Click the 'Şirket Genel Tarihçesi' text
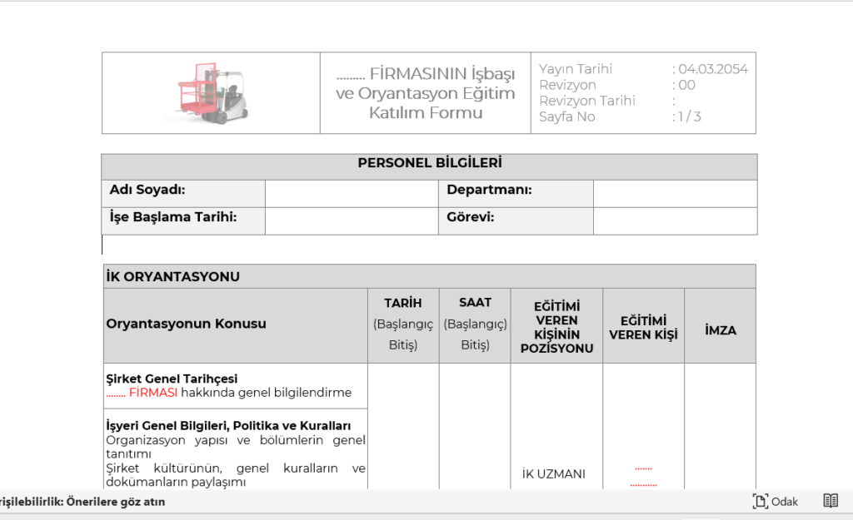853x520 pixels. 172,379
